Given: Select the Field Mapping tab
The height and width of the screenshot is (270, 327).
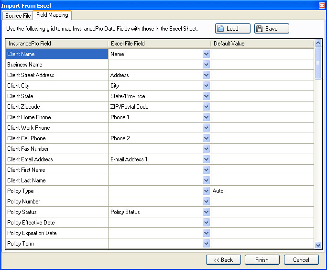Looking at the screenshot, I should [x=52, y=15].
